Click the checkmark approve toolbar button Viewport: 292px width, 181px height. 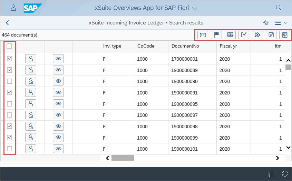[244, 35]
